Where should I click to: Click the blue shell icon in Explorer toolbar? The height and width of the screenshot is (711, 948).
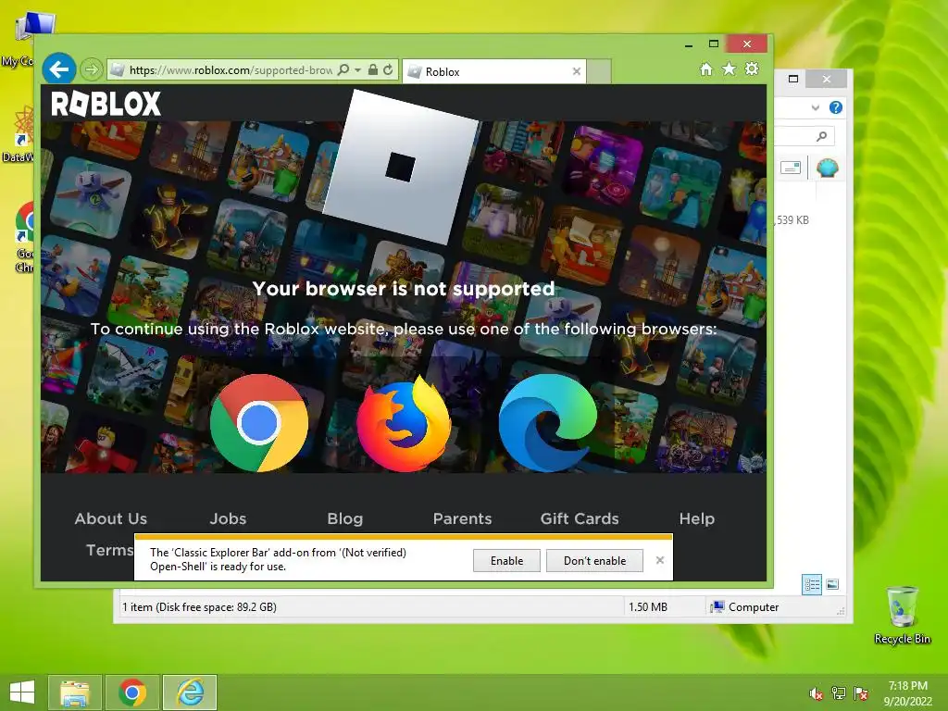pos(827,168)
